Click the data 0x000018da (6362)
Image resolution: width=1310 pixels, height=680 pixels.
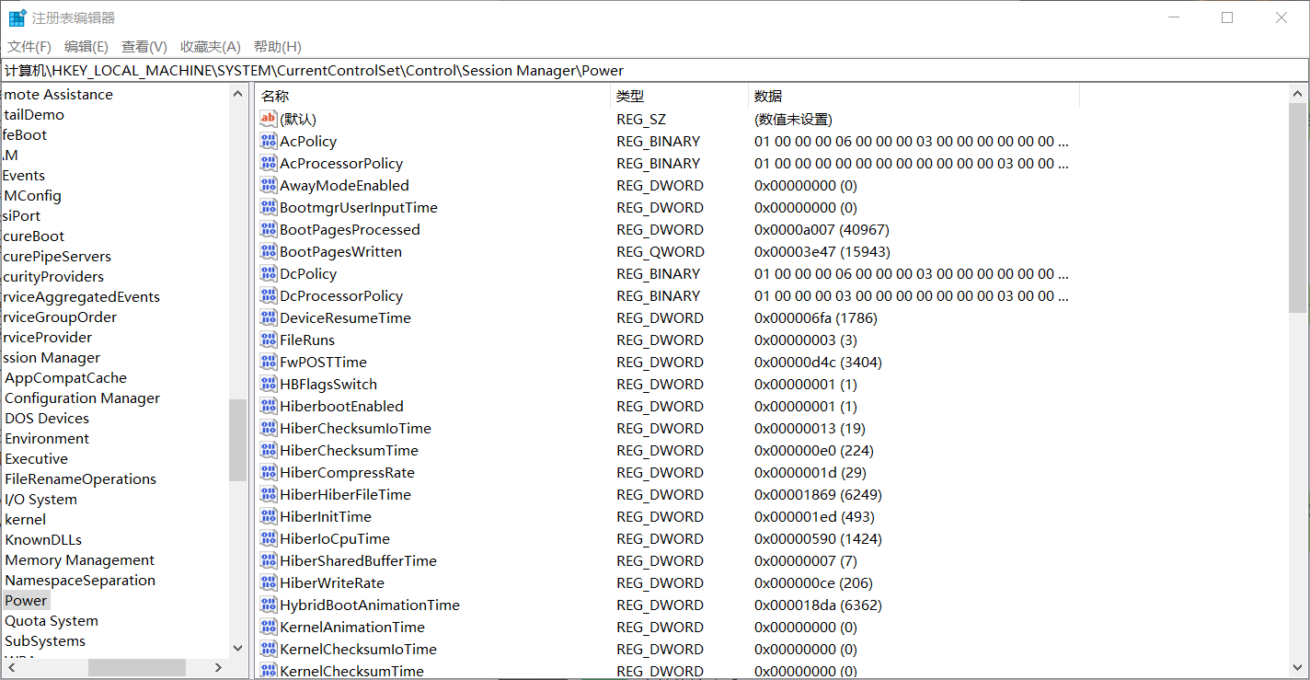click(818, 605)
